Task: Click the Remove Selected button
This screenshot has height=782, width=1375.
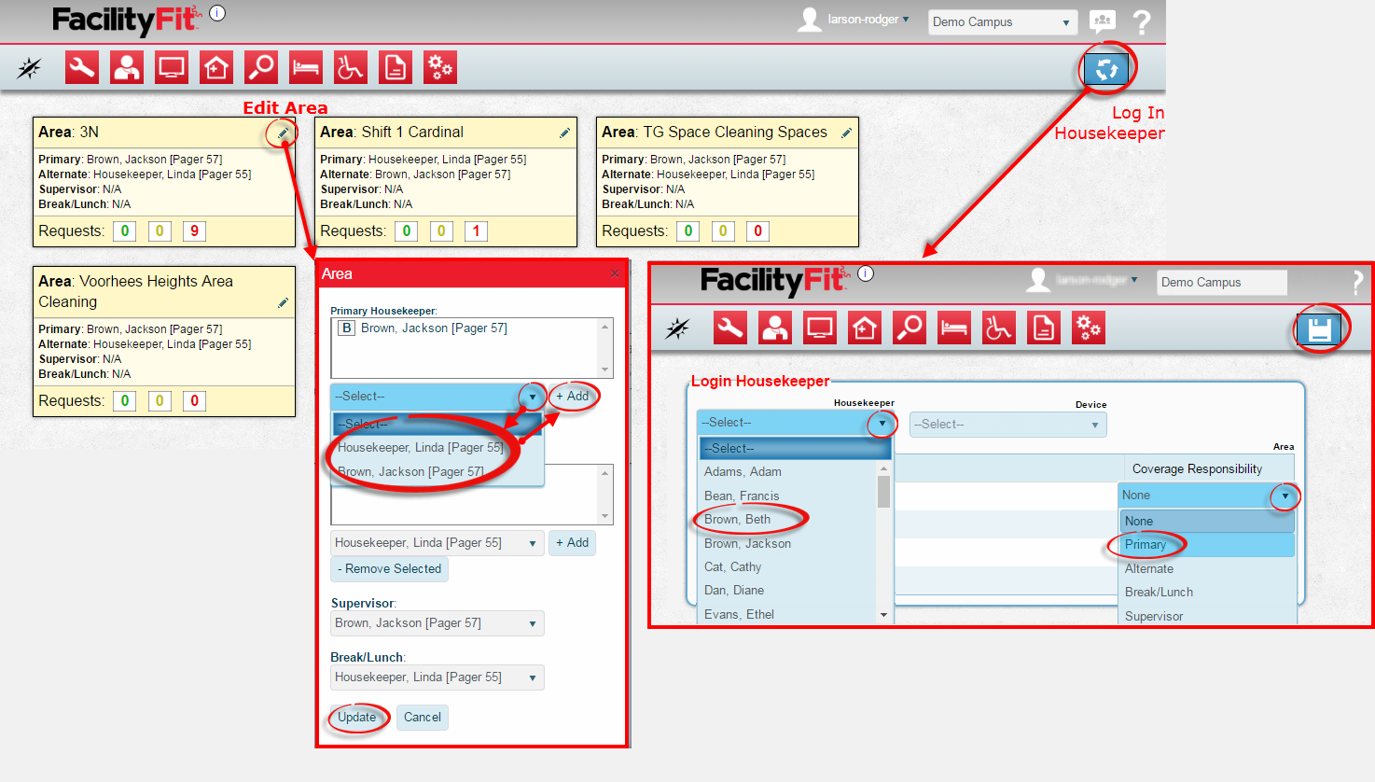Action: coord(389,569)
